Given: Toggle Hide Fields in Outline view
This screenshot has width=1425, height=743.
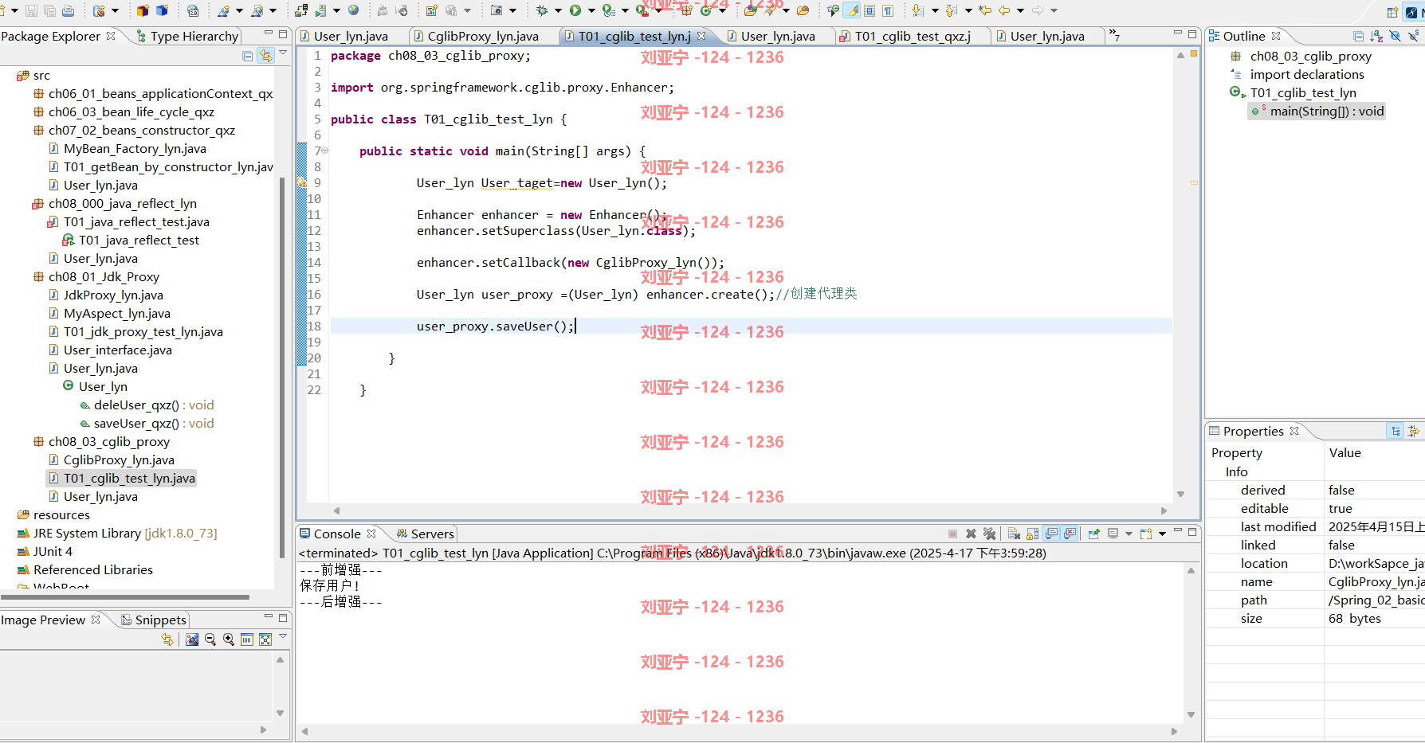Looking at the screenshot, I should (1395, 36).
